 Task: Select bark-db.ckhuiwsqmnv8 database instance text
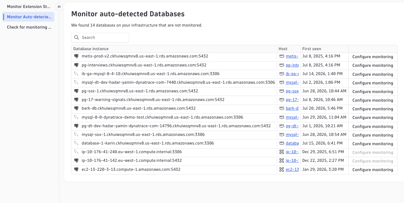click(139, 108)
